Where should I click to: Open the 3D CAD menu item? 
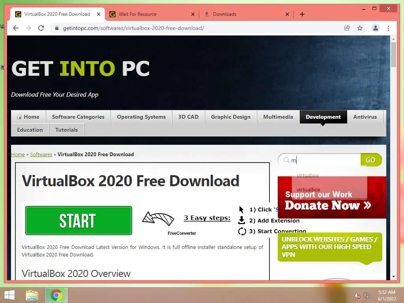coord(188,117)
